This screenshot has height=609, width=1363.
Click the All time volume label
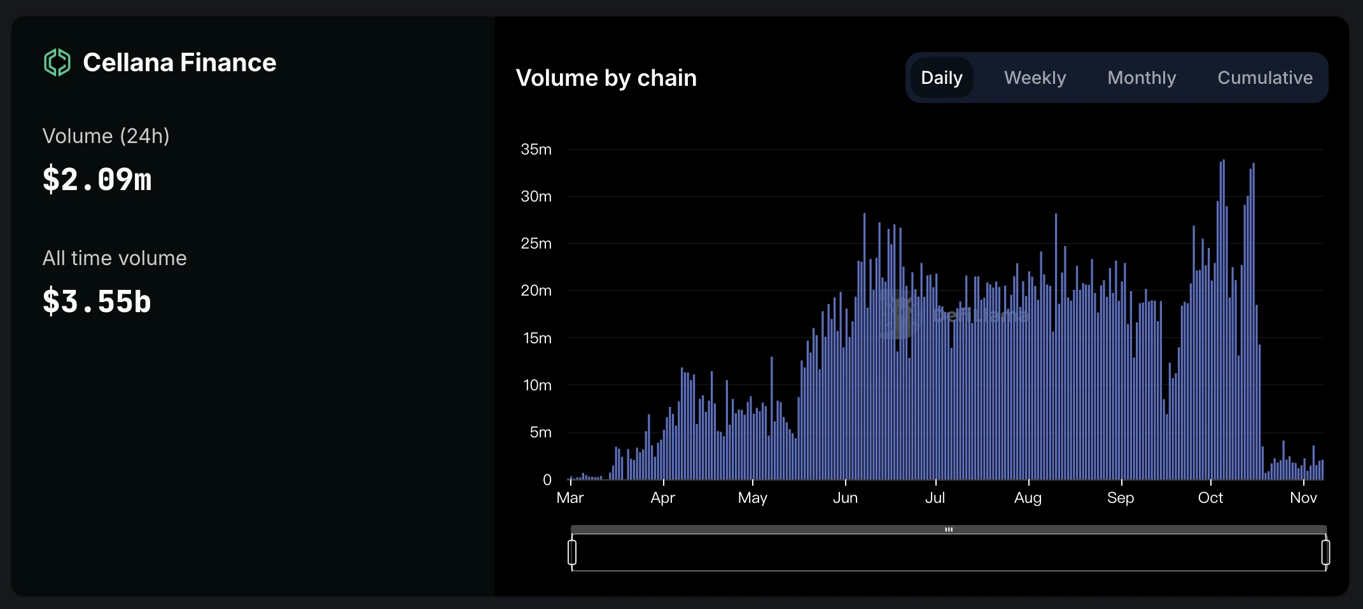(x=115, y=258)
